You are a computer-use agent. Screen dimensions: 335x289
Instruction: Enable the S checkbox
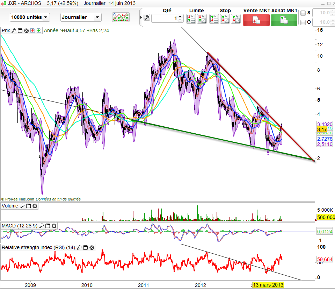tap(303, 13)
